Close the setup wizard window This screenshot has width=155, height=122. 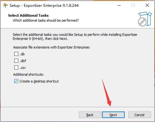click(x=147, y=5)
